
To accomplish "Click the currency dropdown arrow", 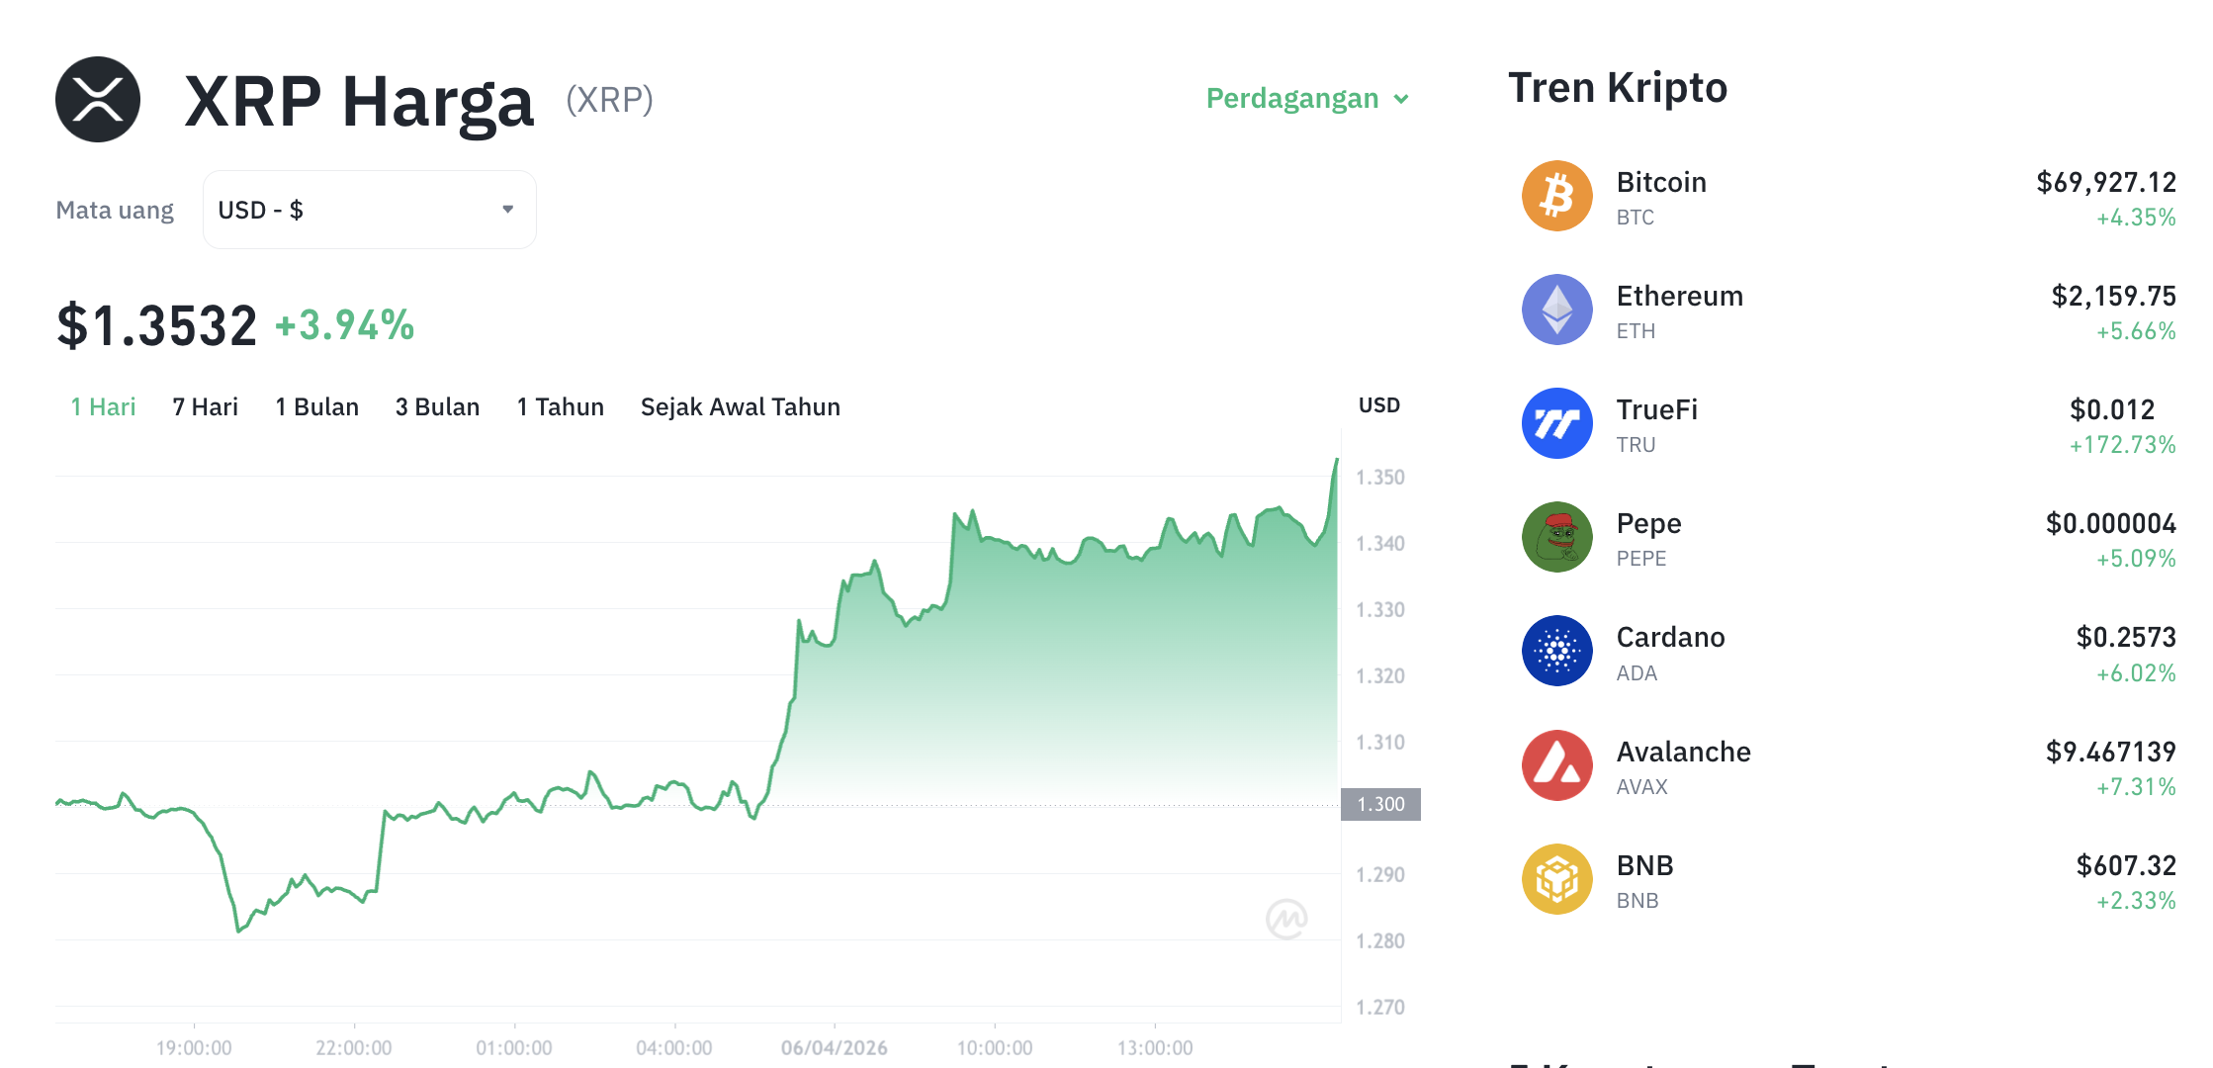I will click(x=507, y=209).
